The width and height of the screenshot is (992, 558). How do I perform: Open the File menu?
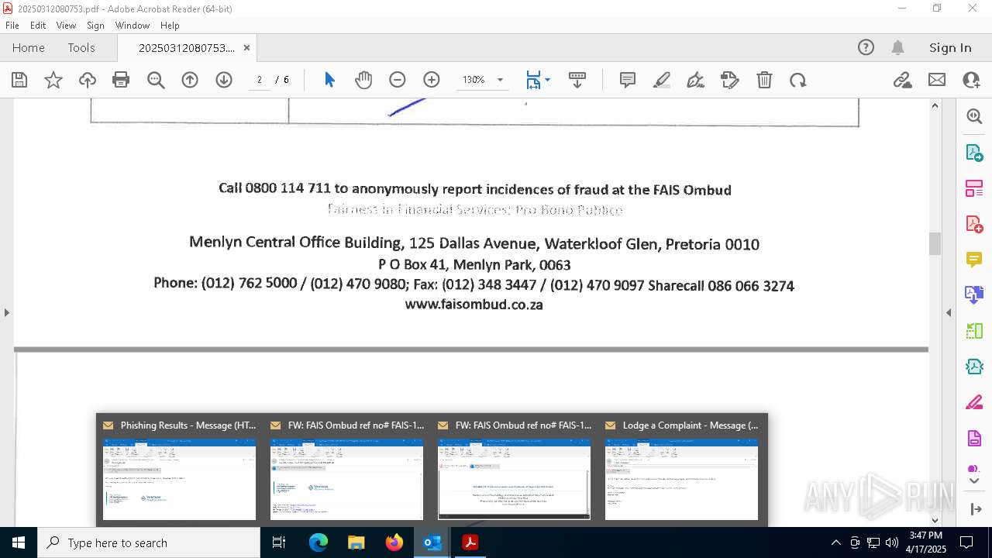tap(12, 26)
